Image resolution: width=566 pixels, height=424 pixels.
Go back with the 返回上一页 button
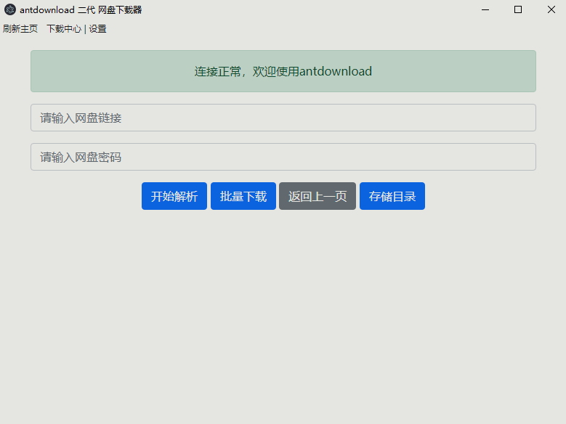(318, 196)
